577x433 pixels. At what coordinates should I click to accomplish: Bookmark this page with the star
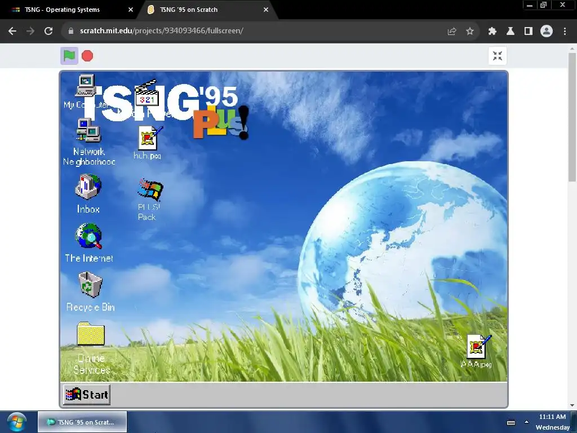click(469, 32)
